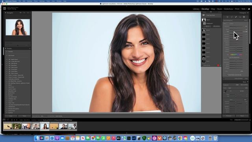Screen dimensions: 252x142
Task: Open the File menu in the menu bar
Action: pos(20,1)
